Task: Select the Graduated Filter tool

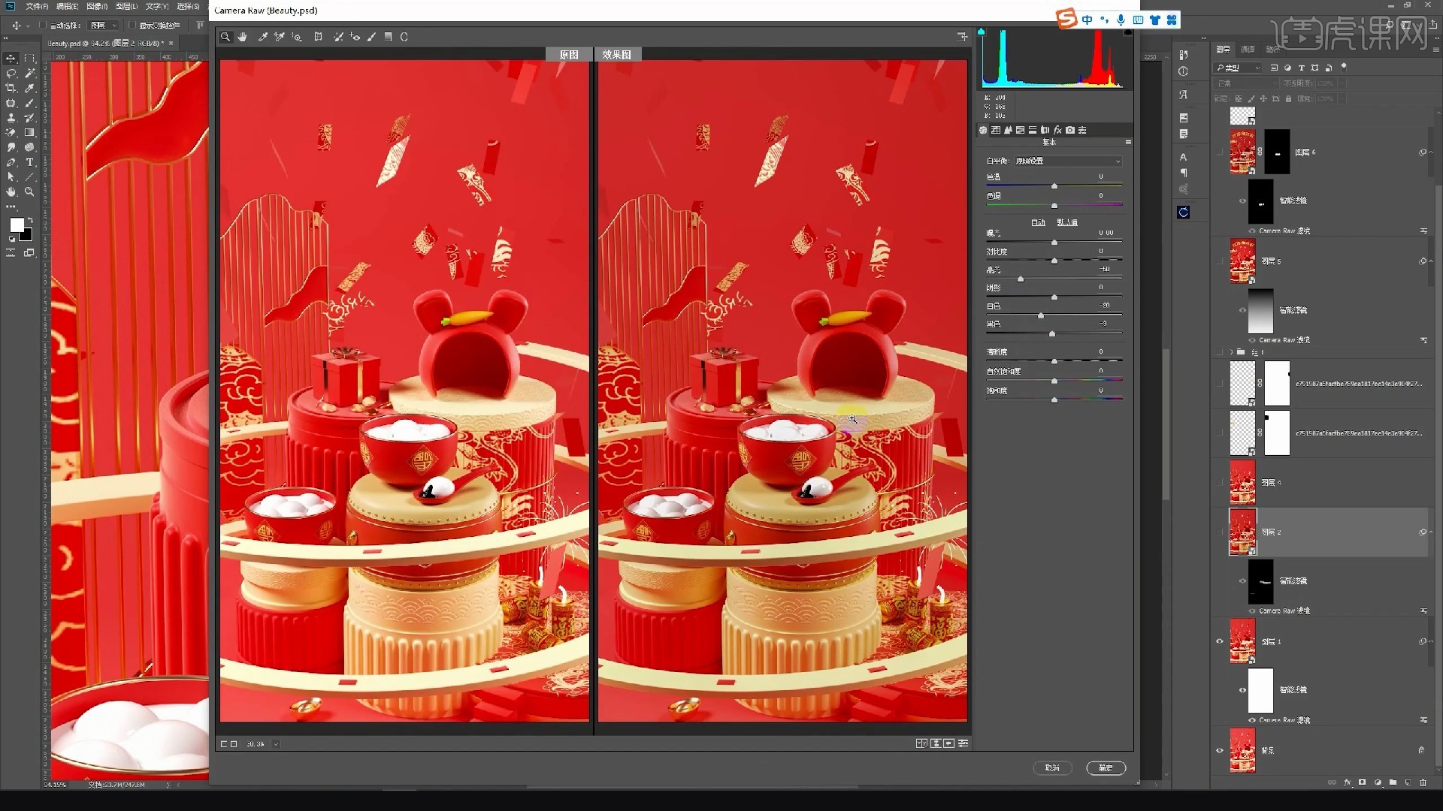Action: [389, 37]
